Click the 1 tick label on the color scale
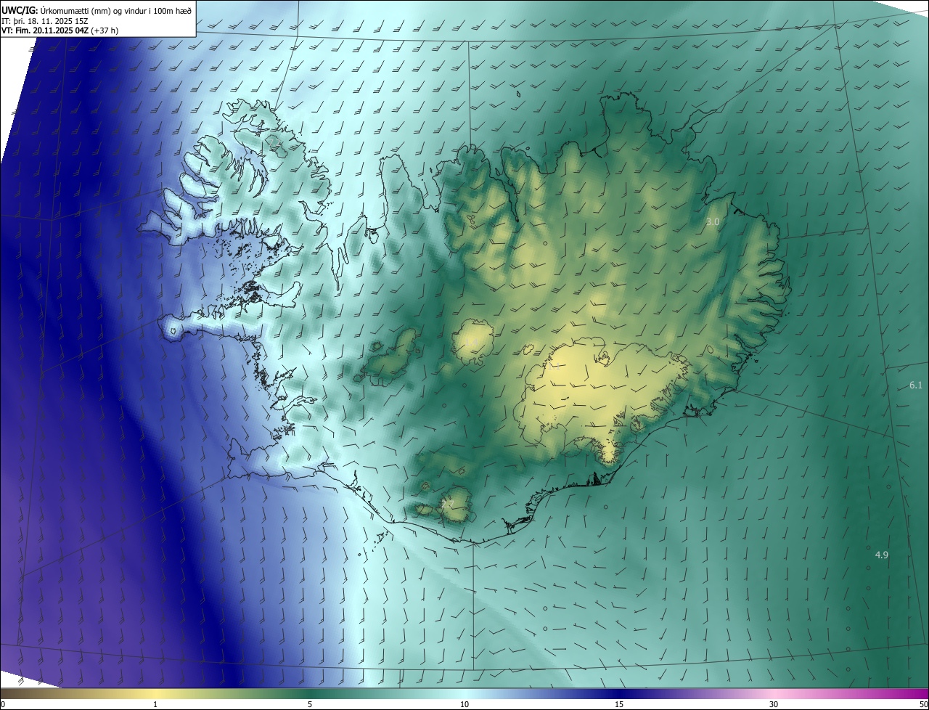This screenshot has width=929, height=710. click(x=155, y=704)
